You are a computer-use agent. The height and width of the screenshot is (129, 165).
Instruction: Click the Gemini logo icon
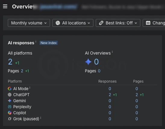(x=10, y=101)
